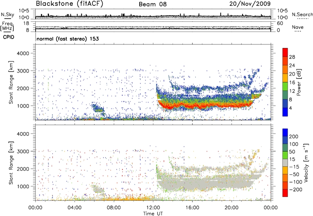Click the "18" frequency axis tick label
Image resolution: width=313 pixels, height=216 pixels.
26,23
